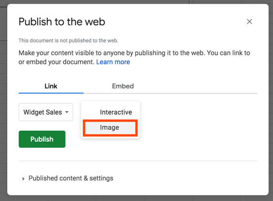Viewport: 273px width, 201px height.
Task: Close the Publish to the web dialog
Action: click(249, 22)
